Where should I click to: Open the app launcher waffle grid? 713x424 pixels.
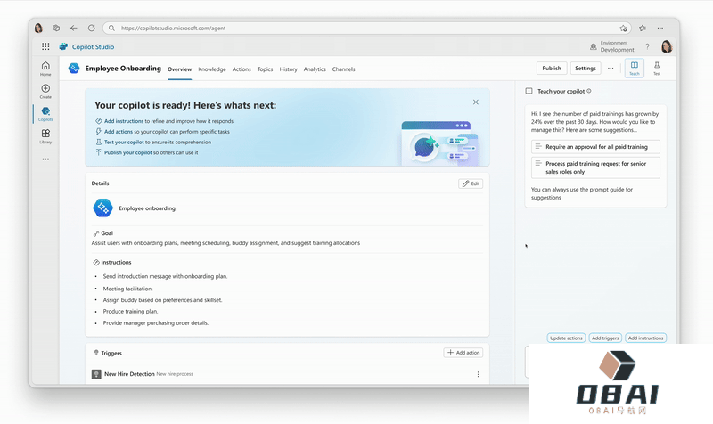[x=45, y=46]
